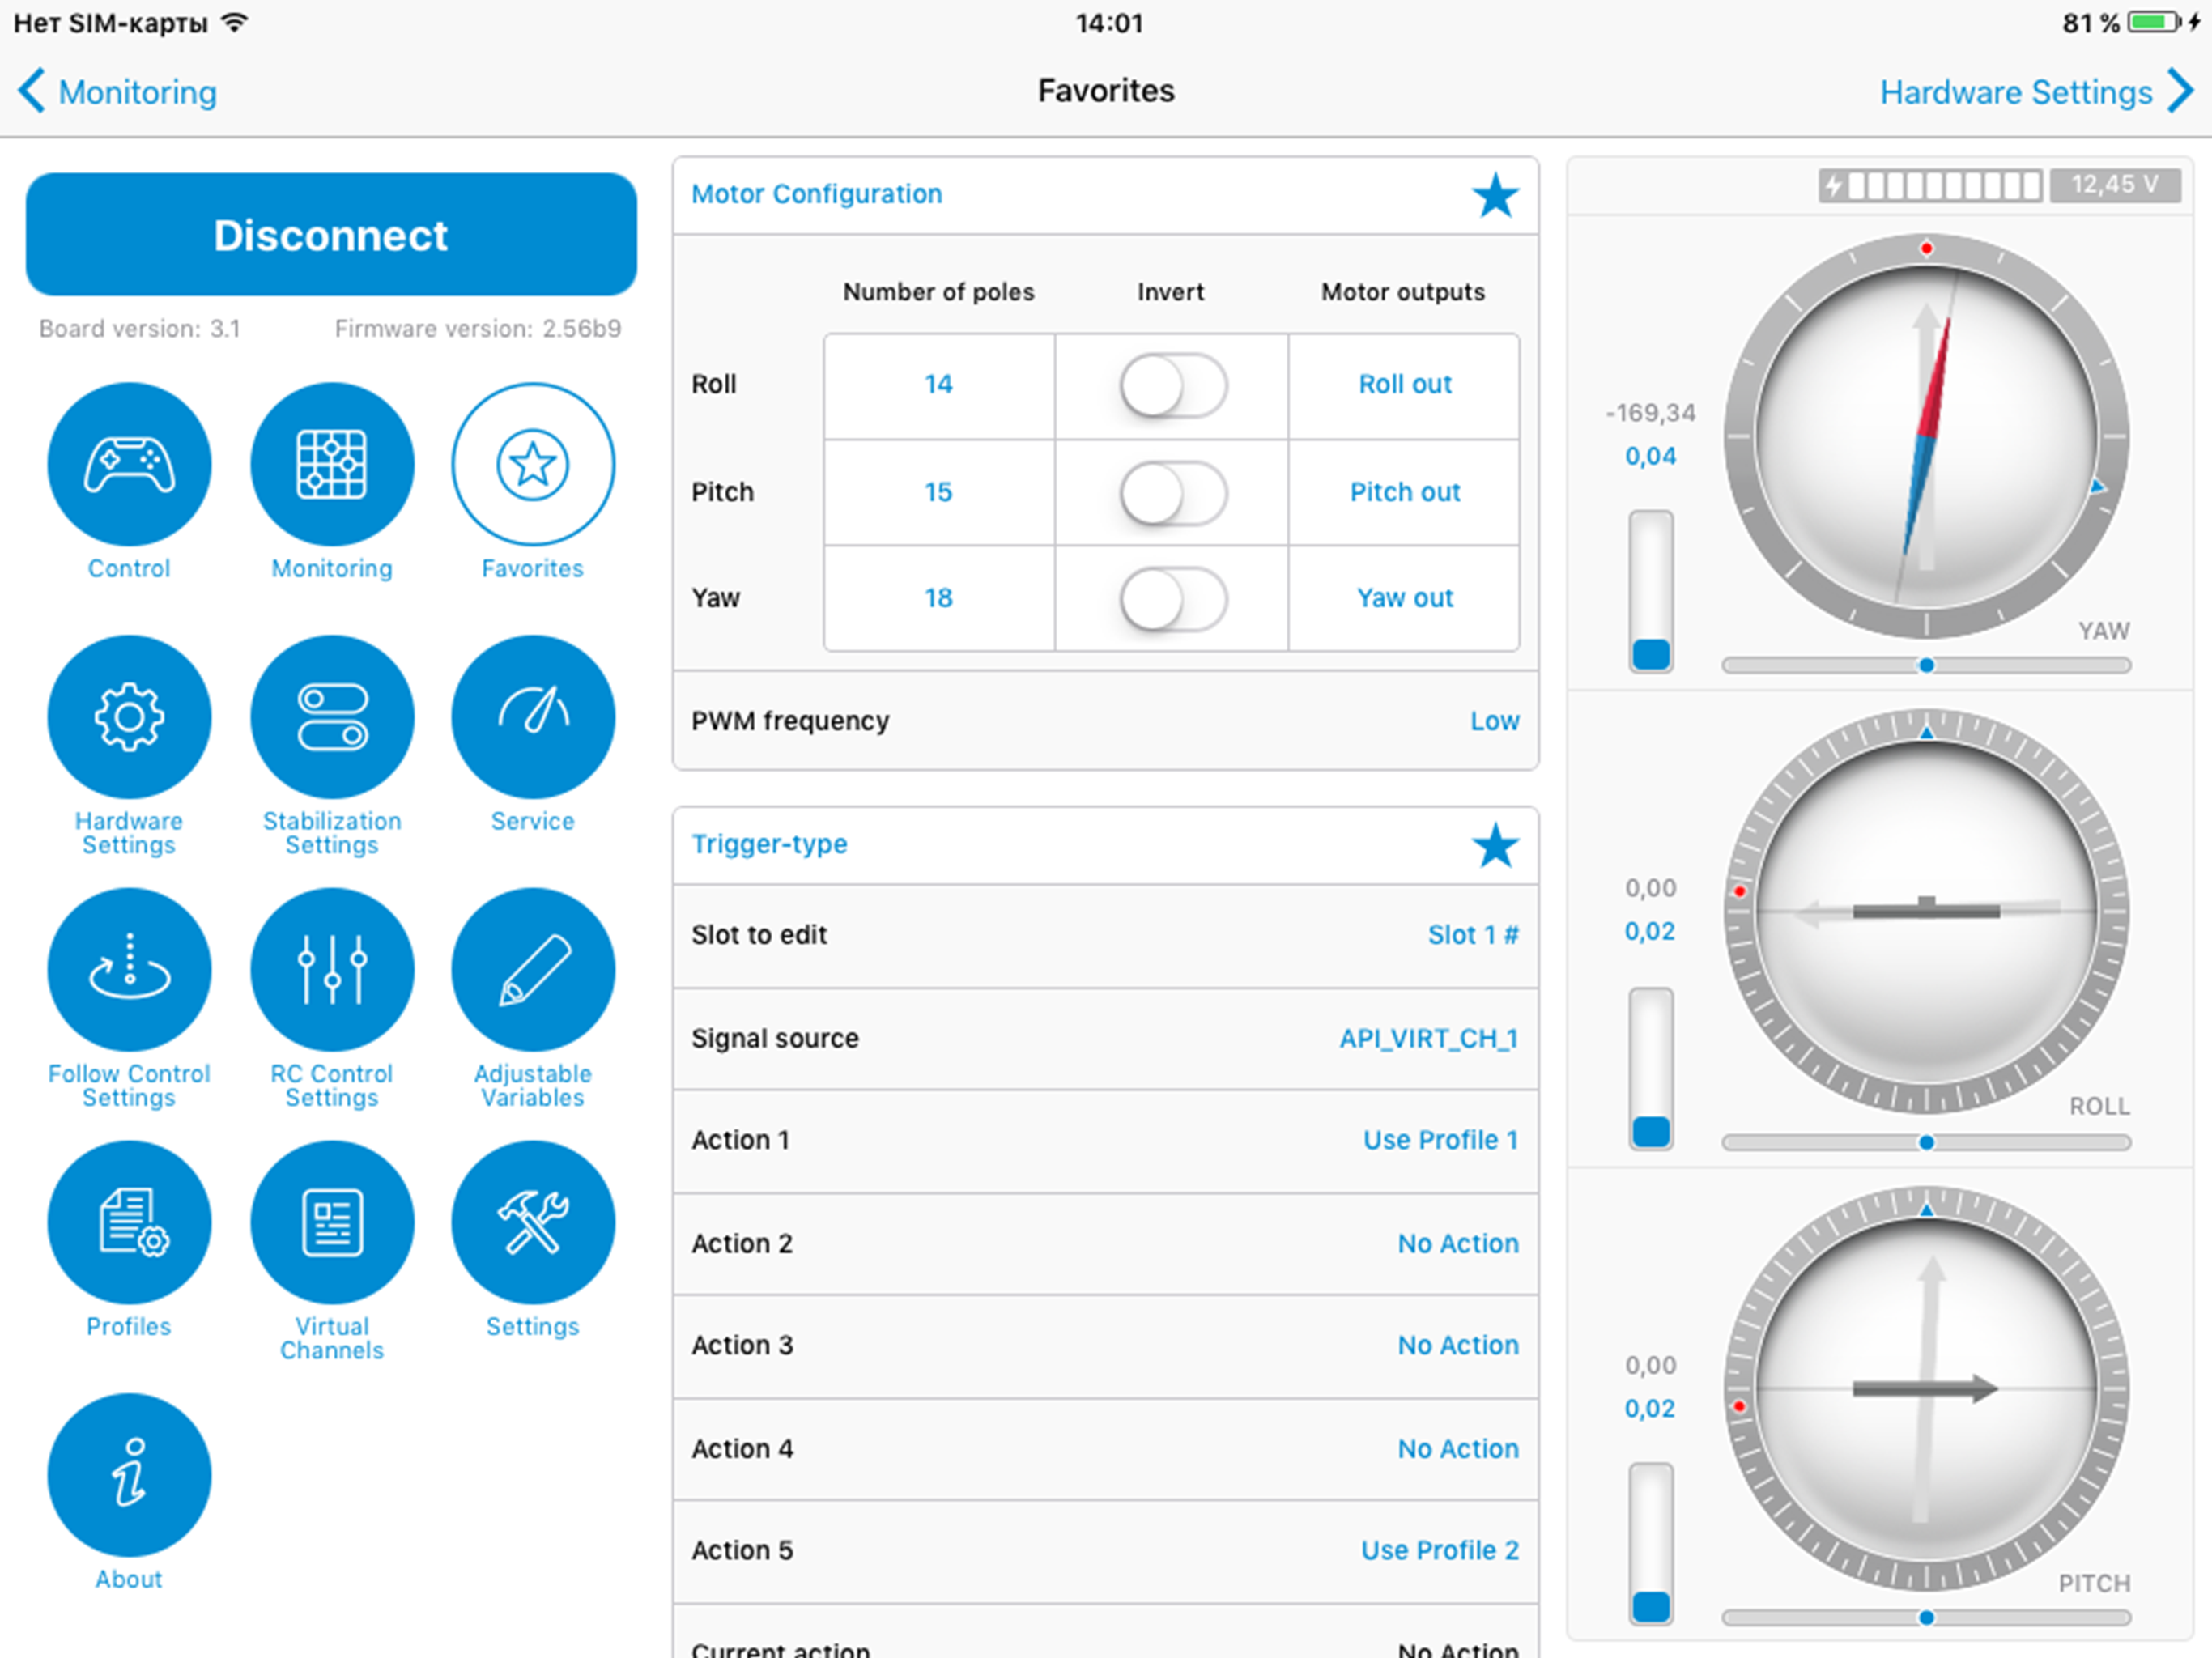Open the Roll out motor output
This screenshot has height=1658, width=2212.
point(1404,385)
